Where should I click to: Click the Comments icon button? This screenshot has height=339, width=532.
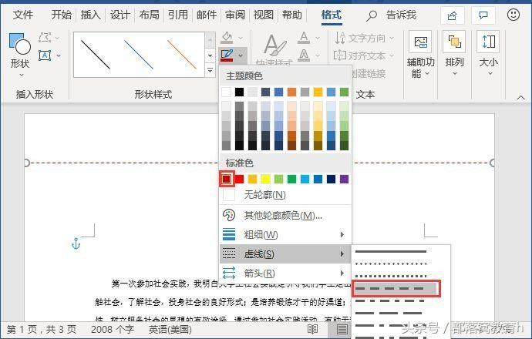483,15
